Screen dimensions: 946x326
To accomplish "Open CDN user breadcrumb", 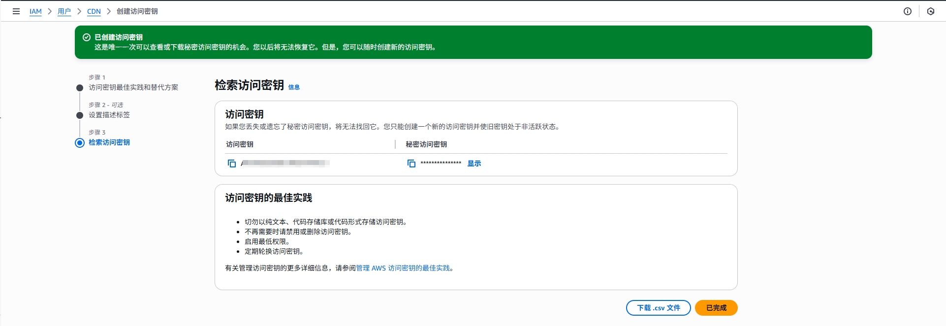I will [x=94, y=11].
